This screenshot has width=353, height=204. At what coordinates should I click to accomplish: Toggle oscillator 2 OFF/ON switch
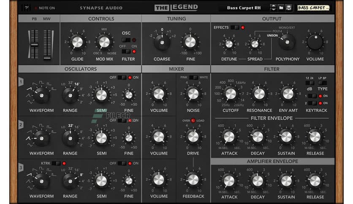[122, 121]
